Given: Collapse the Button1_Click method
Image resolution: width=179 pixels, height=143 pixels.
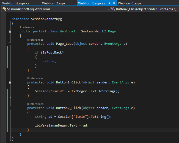Looking at the screenshot, I should pyautogui.click(x=10, y=82).
